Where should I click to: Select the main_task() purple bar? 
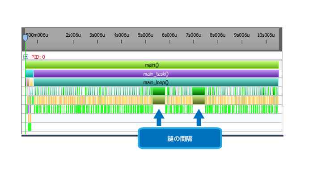tap(156, 74)
